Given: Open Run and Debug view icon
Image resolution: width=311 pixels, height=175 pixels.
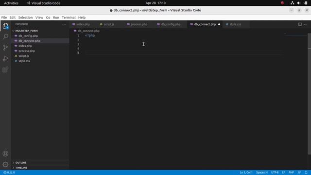Looking at the screenshot, I should [5, 58].
